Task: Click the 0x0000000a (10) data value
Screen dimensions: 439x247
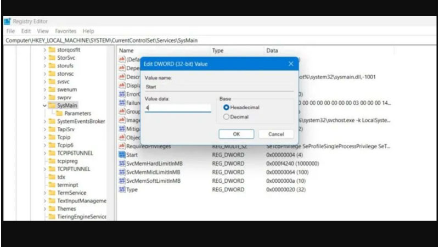Action: point(286,181)
